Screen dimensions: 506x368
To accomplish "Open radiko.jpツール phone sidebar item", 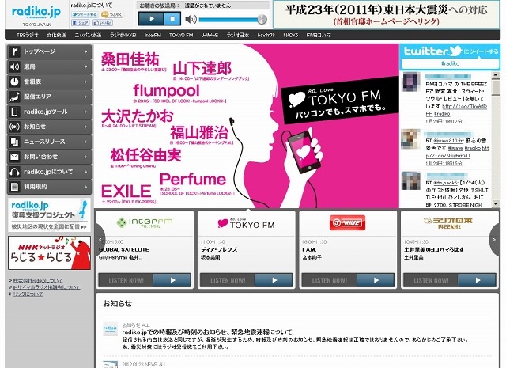I will click(x=49, y=112).
